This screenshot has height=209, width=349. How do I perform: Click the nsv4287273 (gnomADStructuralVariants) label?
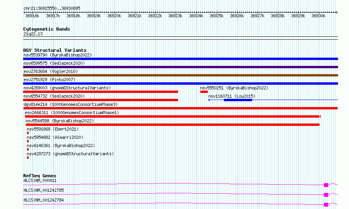coord(70,154)
